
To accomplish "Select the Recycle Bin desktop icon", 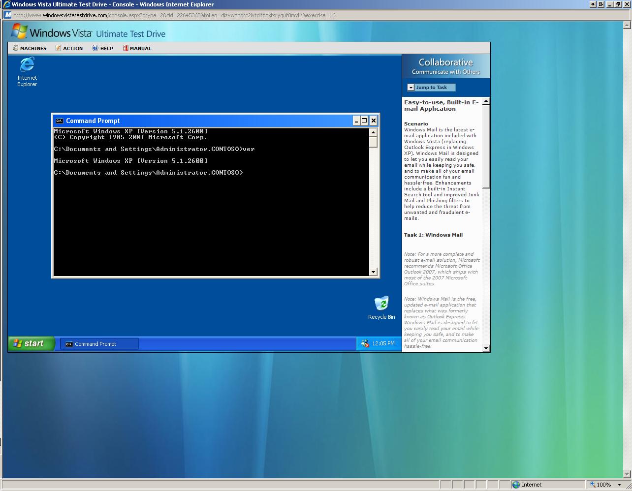I will pyautogui.click(x=381, y=308).
